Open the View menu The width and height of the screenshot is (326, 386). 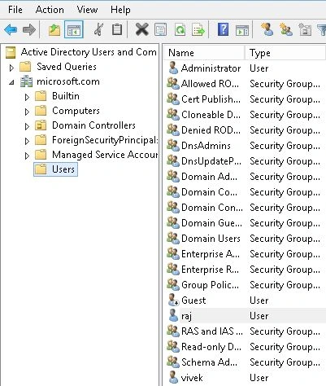87,10
